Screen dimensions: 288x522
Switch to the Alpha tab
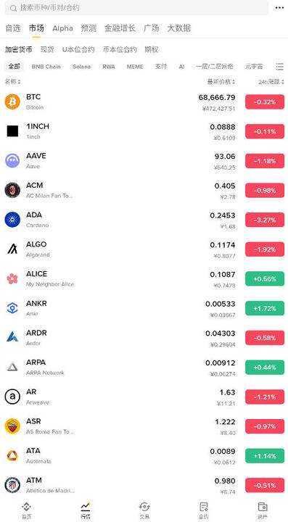point(62,28)
